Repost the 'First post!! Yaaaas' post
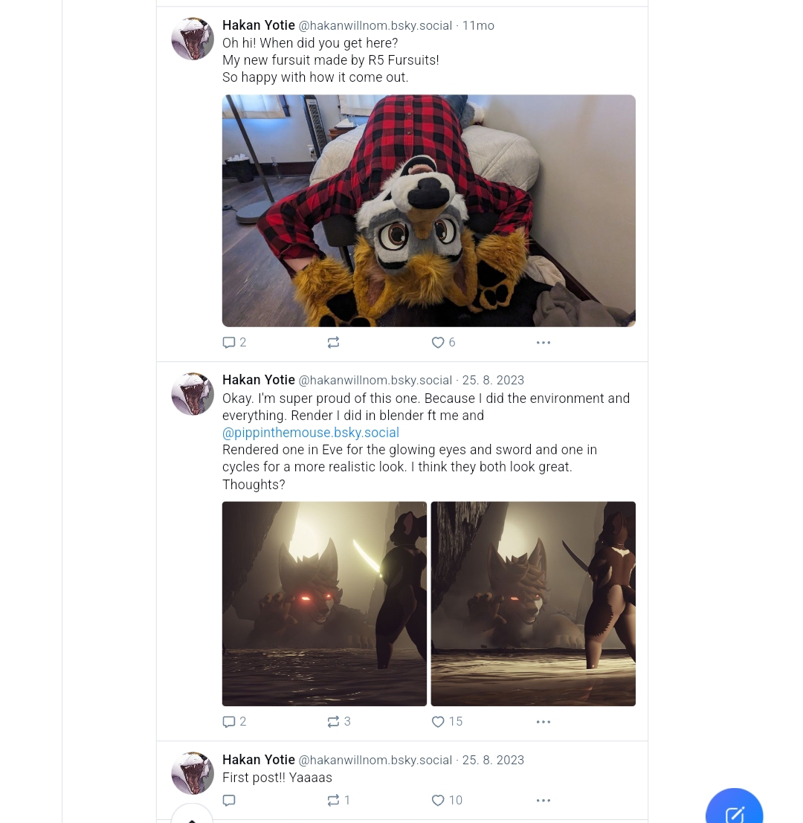 [338, 801]
